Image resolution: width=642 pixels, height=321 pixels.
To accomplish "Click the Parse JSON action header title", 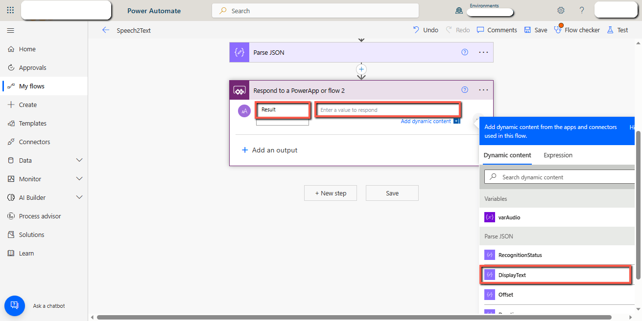I will point(269,52).
